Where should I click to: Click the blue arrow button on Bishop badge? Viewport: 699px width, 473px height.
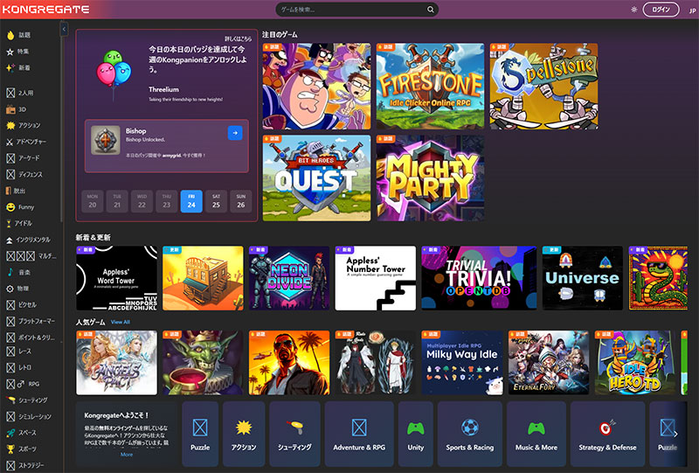point(235,133)
